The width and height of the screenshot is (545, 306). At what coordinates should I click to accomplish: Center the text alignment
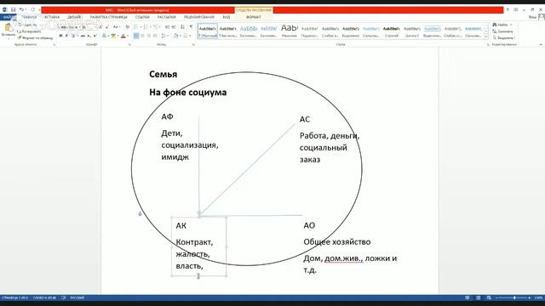[142, 36]
